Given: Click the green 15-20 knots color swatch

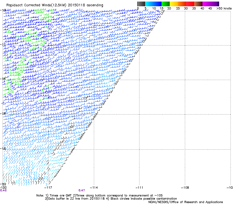Looking at the screenshot, I should click(166, 4).
